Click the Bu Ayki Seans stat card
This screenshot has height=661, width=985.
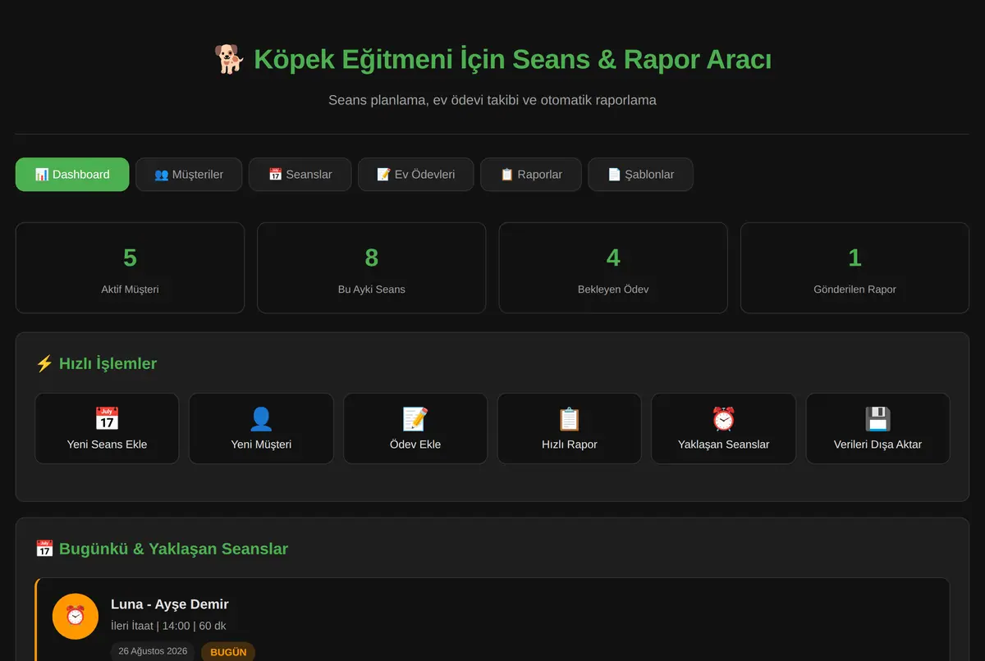pos(372,268)
